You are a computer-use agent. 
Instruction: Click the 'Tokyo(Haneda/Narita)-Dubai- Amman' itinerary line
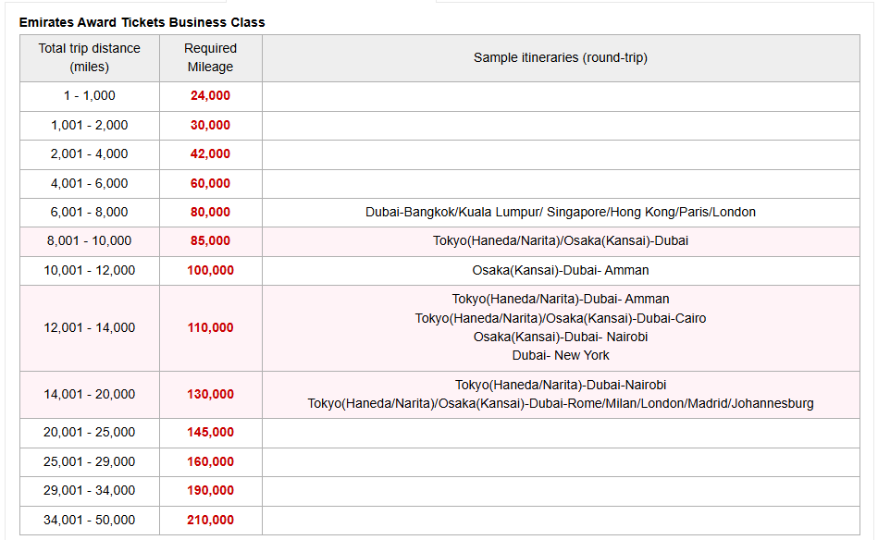pyautogui.click(x=561, y=300)
